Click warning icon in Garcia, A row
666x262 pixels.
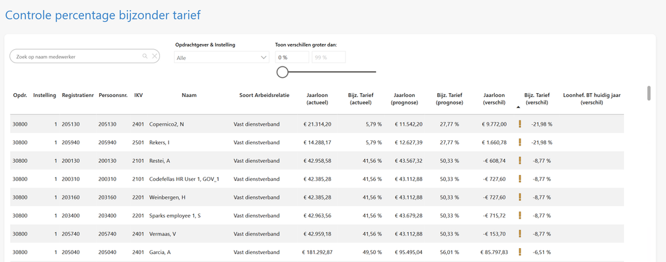(519, 252)
